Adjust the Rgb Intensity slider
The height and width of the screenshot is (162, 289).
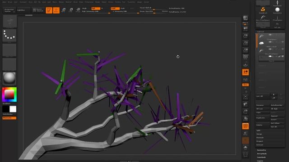tap(96, 12)
